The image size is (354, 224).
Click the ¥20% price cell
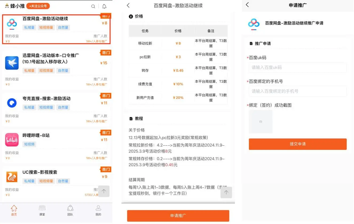coord(178,98)
